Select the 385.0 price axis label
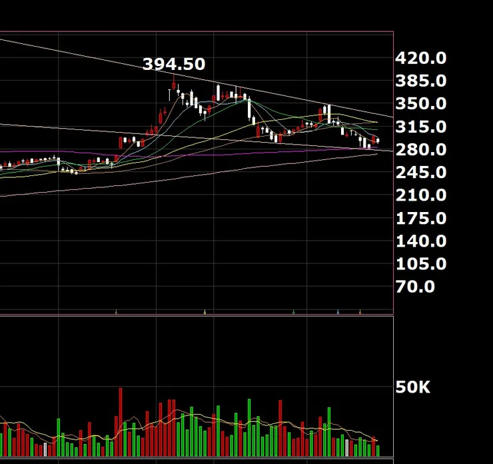 pyautogui.click(x=420, y=81)
